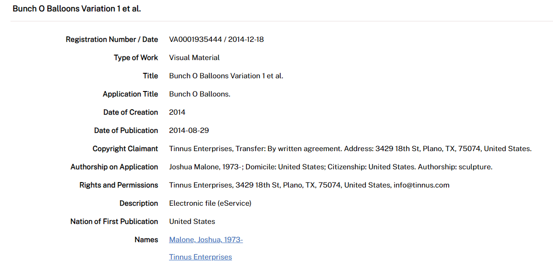The image size is (553, 274).
Task: Open the Malone, Joshua, 1973- name link
Action: (205, 240)
